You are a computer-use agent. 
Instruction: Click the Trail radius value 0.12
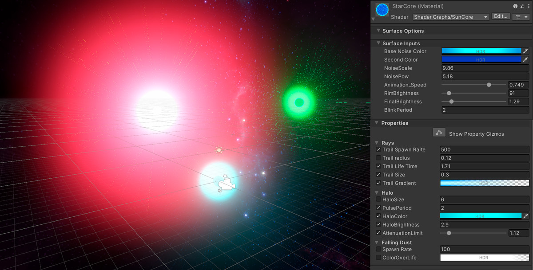pyautogui.click(x=485, y=158)
